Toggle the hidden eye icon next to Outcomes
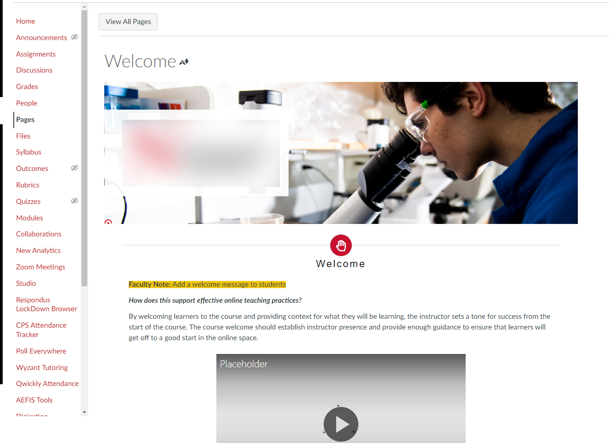This screenshot has height=443, width=609. [x=74, y=168]
